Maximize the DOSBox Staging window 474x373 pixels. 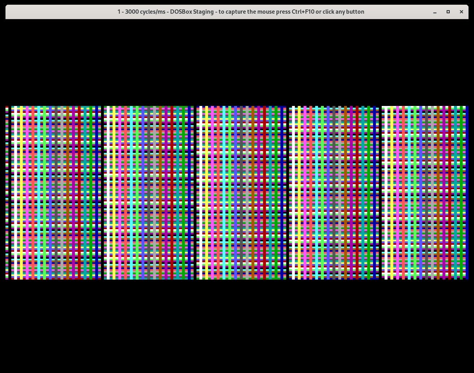448,12
